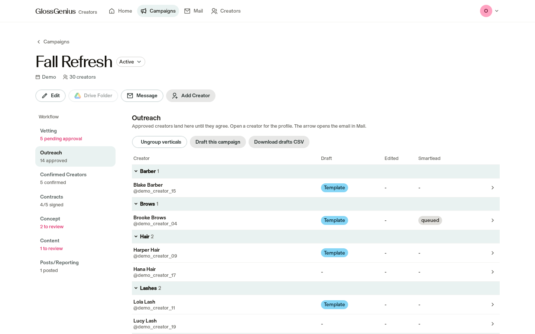The height and width of the screenshot is (334, 535).
Task: Collapse the Barber group
Action: click(x=136, y=171)
